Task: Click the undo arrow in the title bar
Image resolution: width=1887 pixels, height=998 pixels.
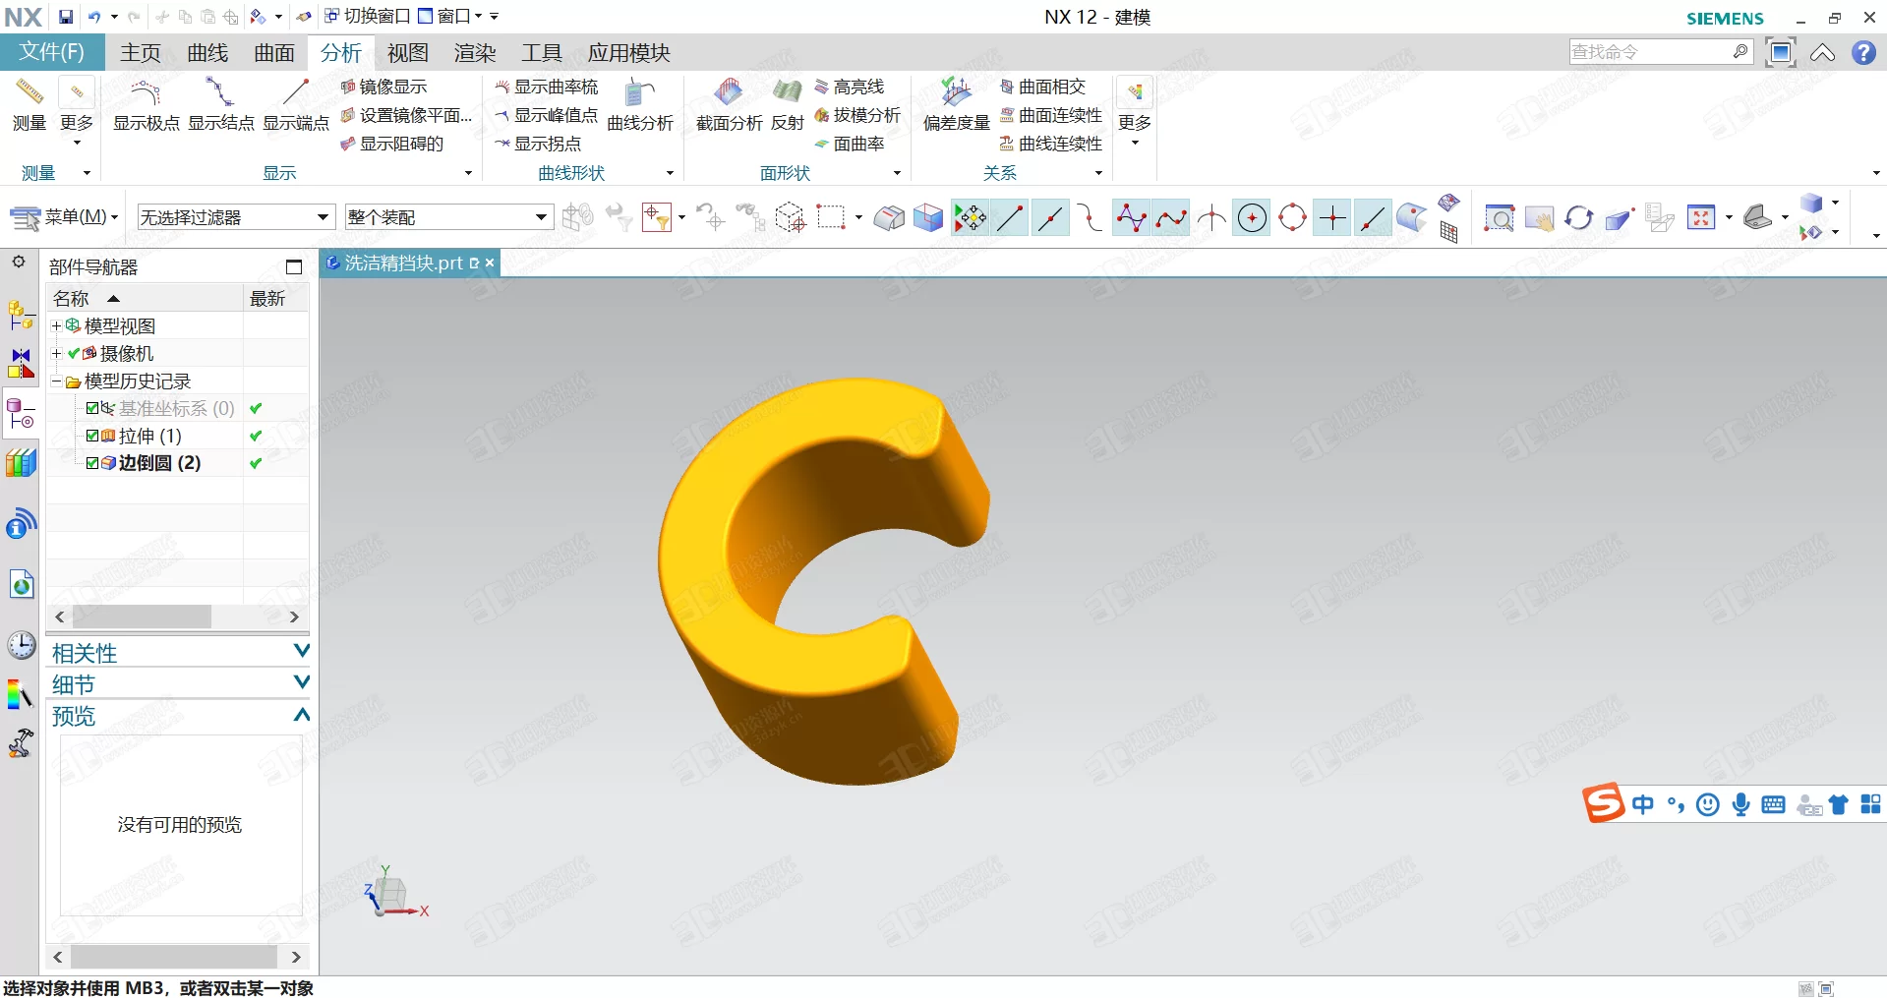Action: coord(94,17)
